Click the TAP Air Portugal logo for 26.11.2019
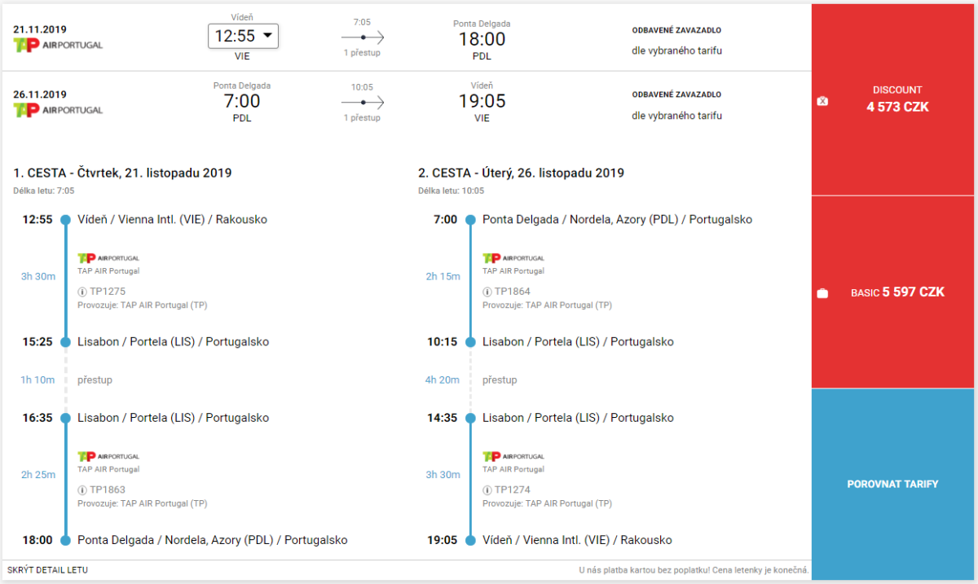This screenshot has width=978, height=584. [x=58, y=110]
